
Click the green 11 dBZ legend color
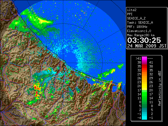click(x=144, y=98)
